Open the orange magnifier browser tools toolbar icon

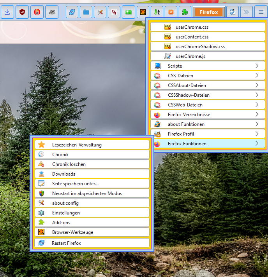[x=143, y=12]
